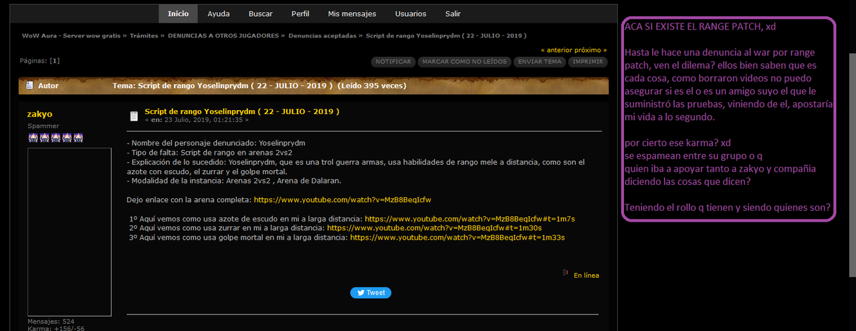
Task: Open the Inicio menu tab
Action: 178,13
